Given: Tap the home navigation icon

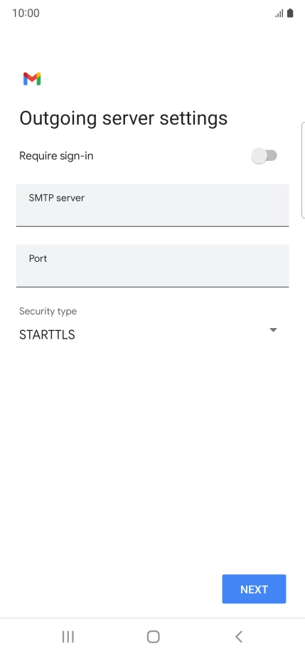Looking at the screenshot, I should click(x=154, y=637).
